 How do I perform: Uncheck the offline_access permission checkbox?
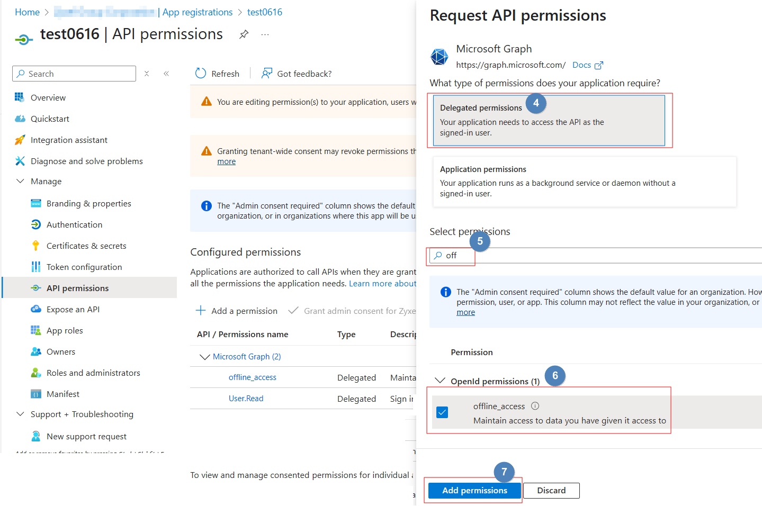coord(442,412)
